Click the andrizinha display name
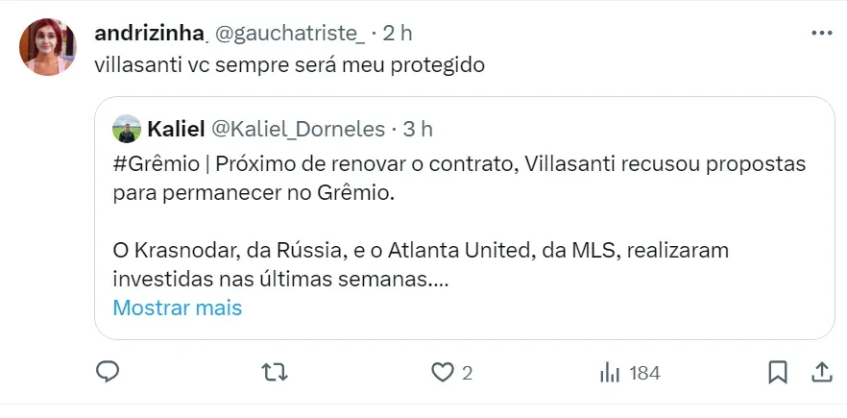 (x=150, y=33)
